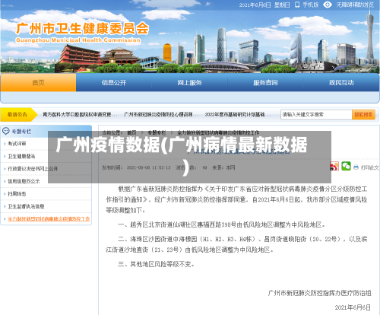This screenshot has width=380, height=315.
Task: Click the 手机版 link
Action: [311, 5]
